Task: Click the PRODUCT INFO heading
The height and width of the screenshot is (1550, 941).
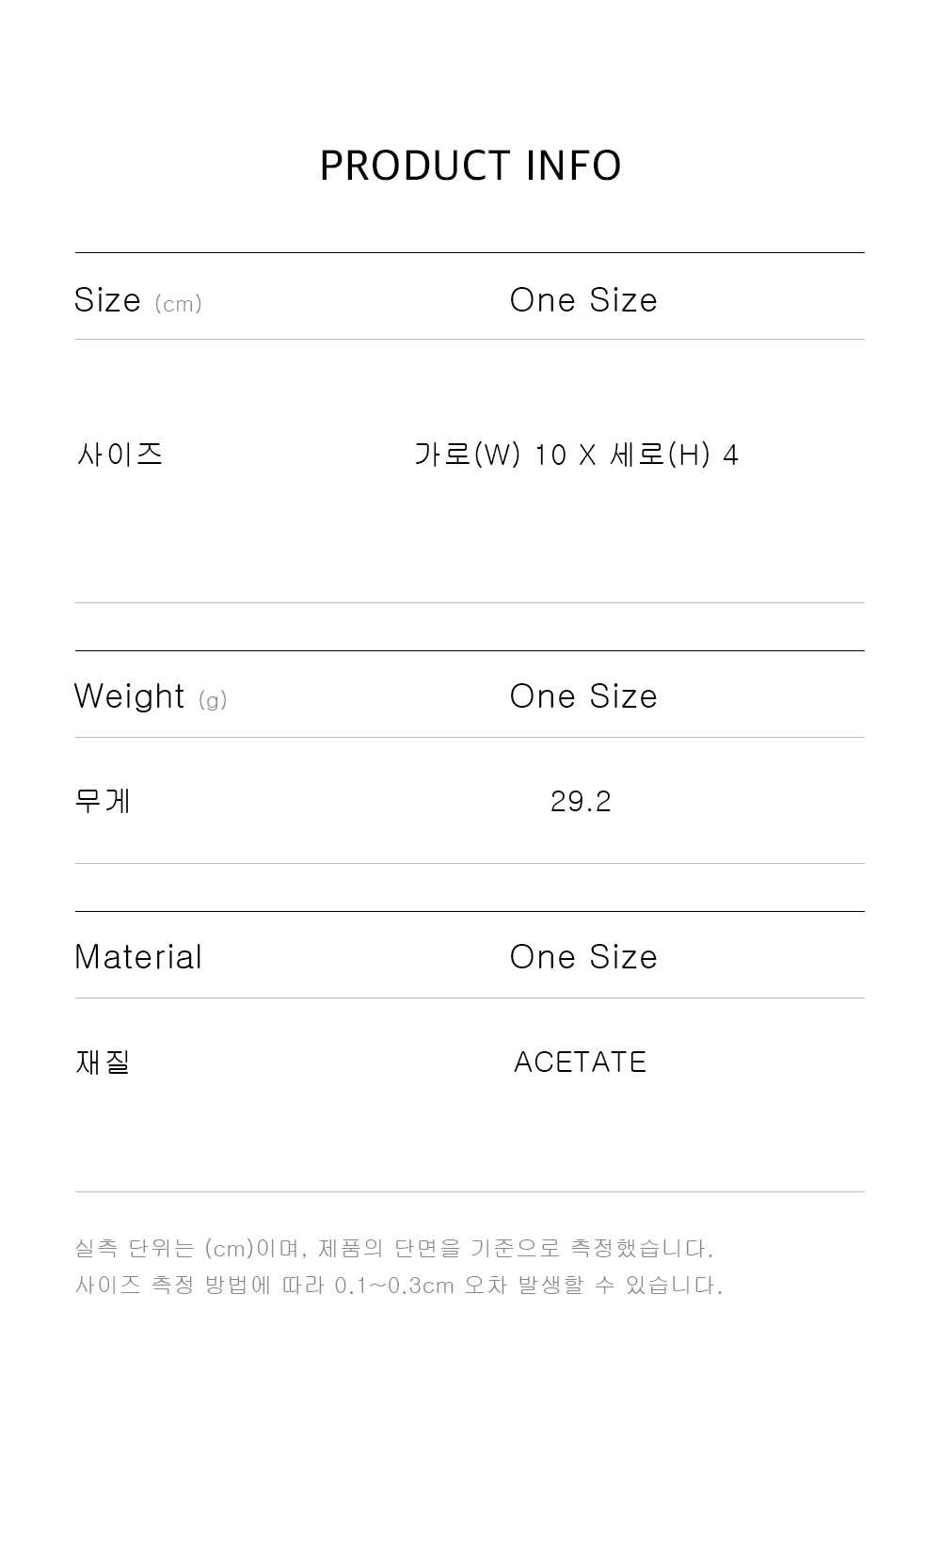Action: [470, 166]
